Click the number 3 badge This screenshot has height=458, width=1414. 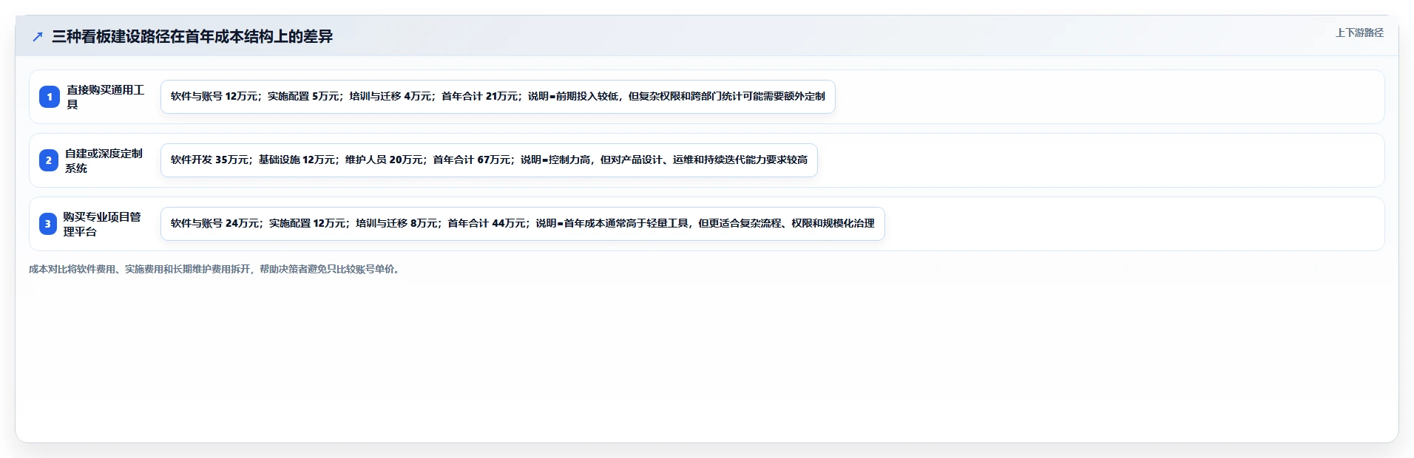tap(48, 224)
